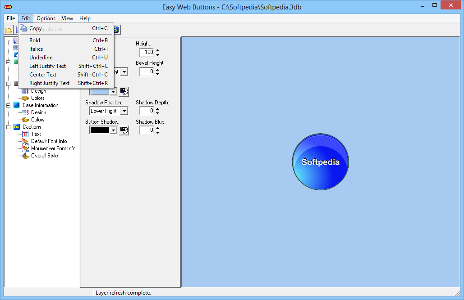This screenshot has height=300, width=464.
Task: Select the Captions tree item
Action: point(32,127)
